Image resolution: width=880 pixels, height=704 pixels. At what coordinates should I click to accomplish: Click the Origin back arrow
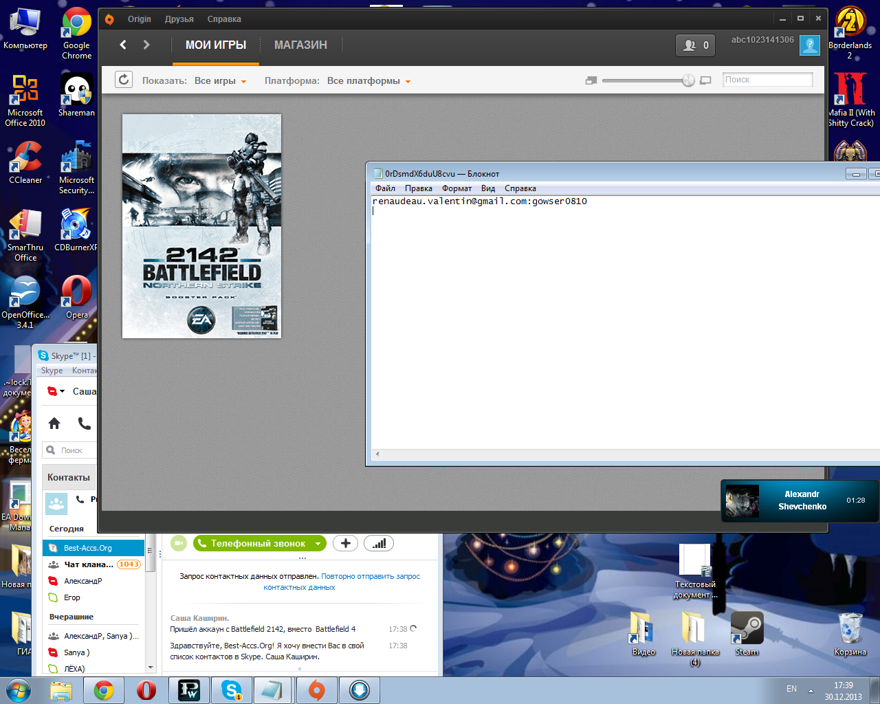pyautogui.click(x=123, y=45)
